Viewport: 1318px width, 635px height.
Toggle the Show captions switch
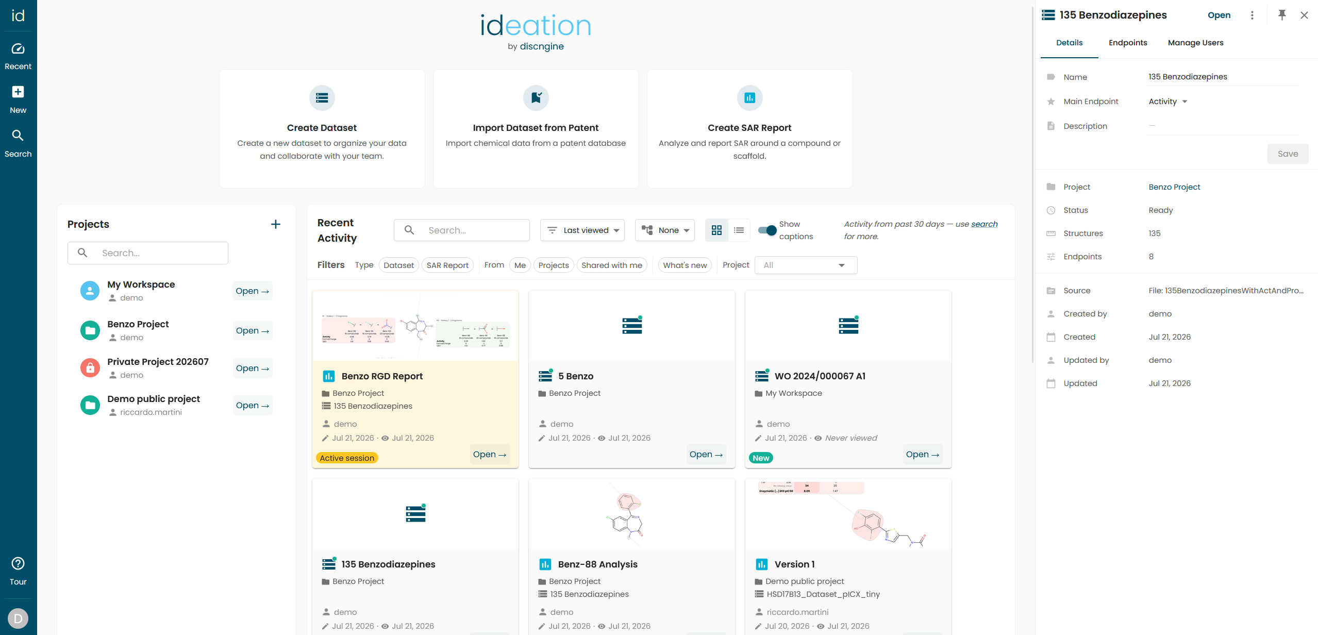767,230
